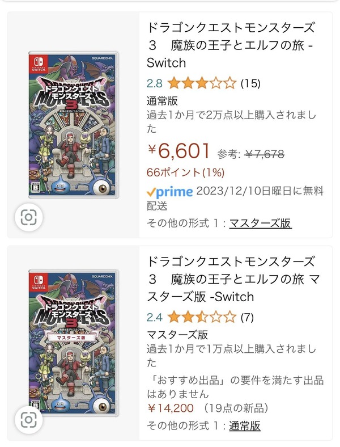Click the 66ポイント(1%) points text
Image resolution: width=340 pixels, height=447 pixels.
186,172
